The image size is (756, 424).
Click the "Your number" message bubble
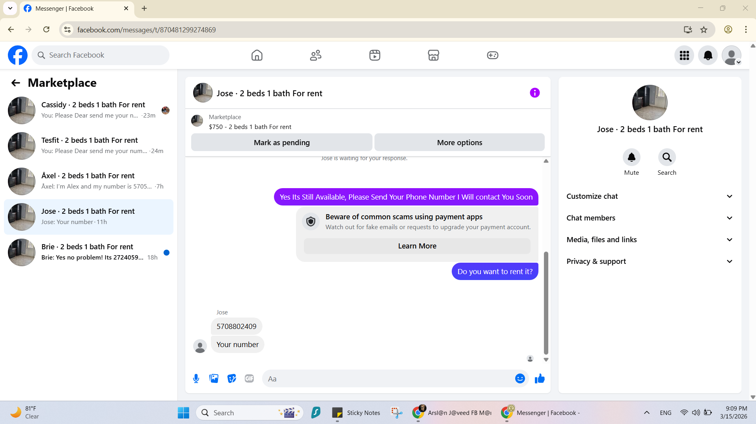point(237,345)
